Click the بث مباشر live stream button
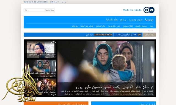The height and width of the screenshot is (105, 176). pos(149,35)
